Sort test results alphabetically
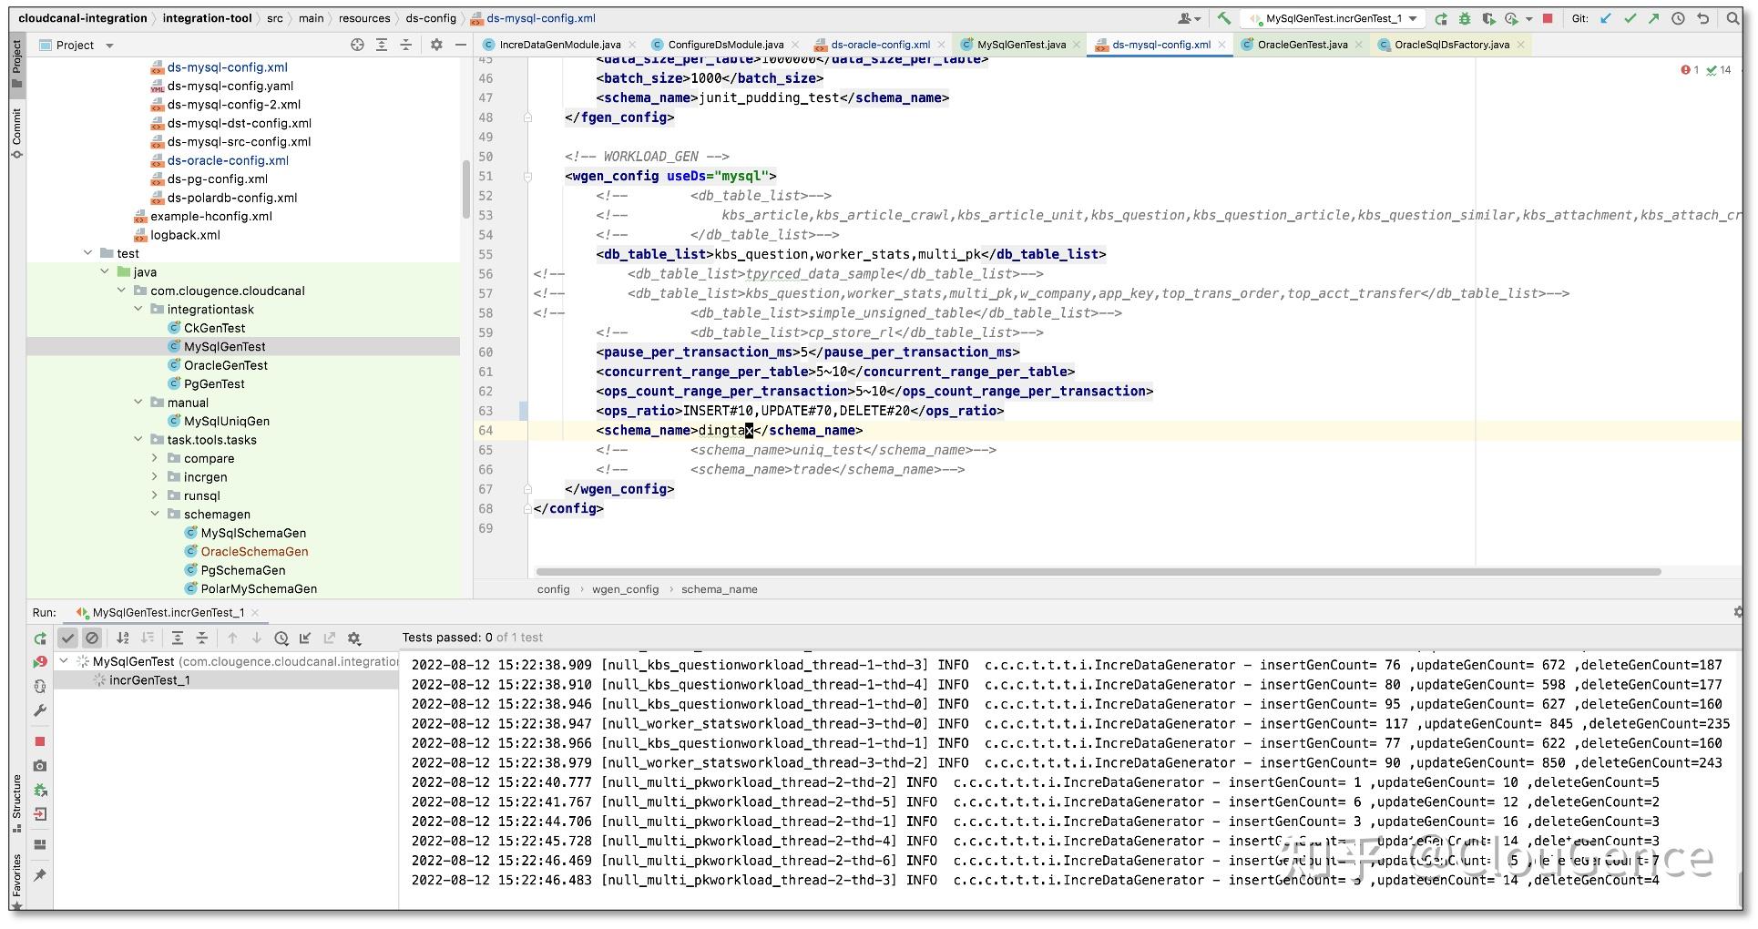 click(x=124, y=638)
